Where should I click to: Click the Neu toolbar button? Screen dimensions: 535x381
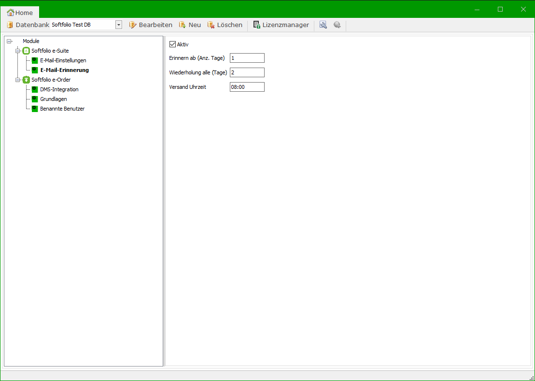tap(190, 25)
